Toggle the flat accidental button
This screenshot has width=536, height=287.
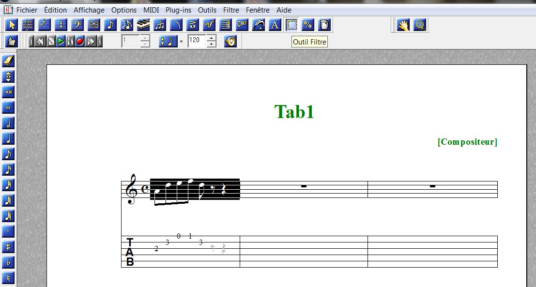click(9, 262)
